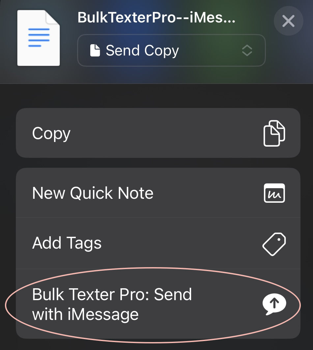Tap the Quick Note scribble icon
The image size is (313, 350).
(x=274, y=193)
